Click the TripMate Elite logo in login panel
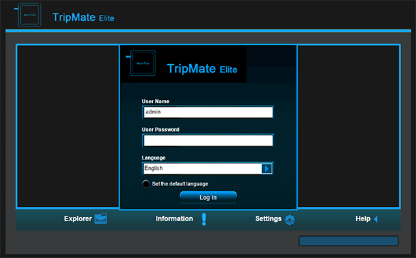 click(x=202, y=69)
